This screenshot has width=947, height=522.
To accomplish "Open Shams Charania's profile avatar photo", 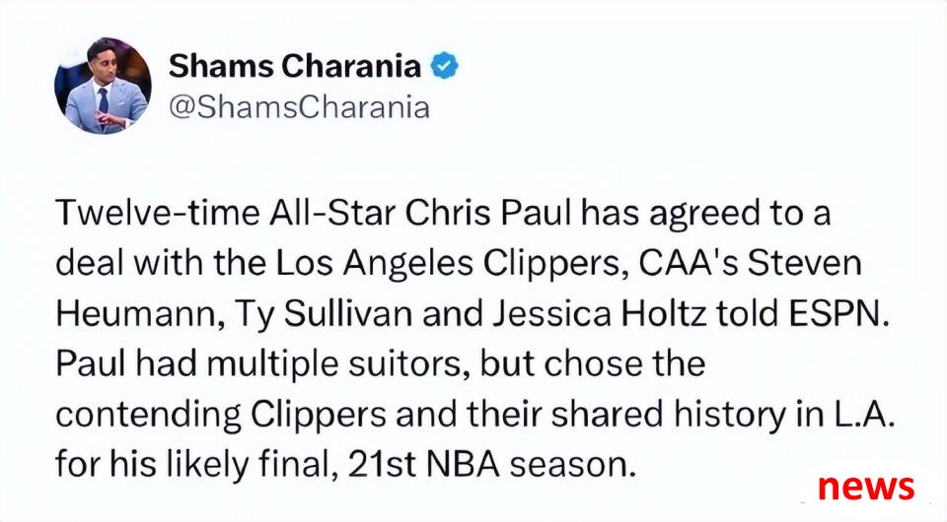I will [103, 85].
